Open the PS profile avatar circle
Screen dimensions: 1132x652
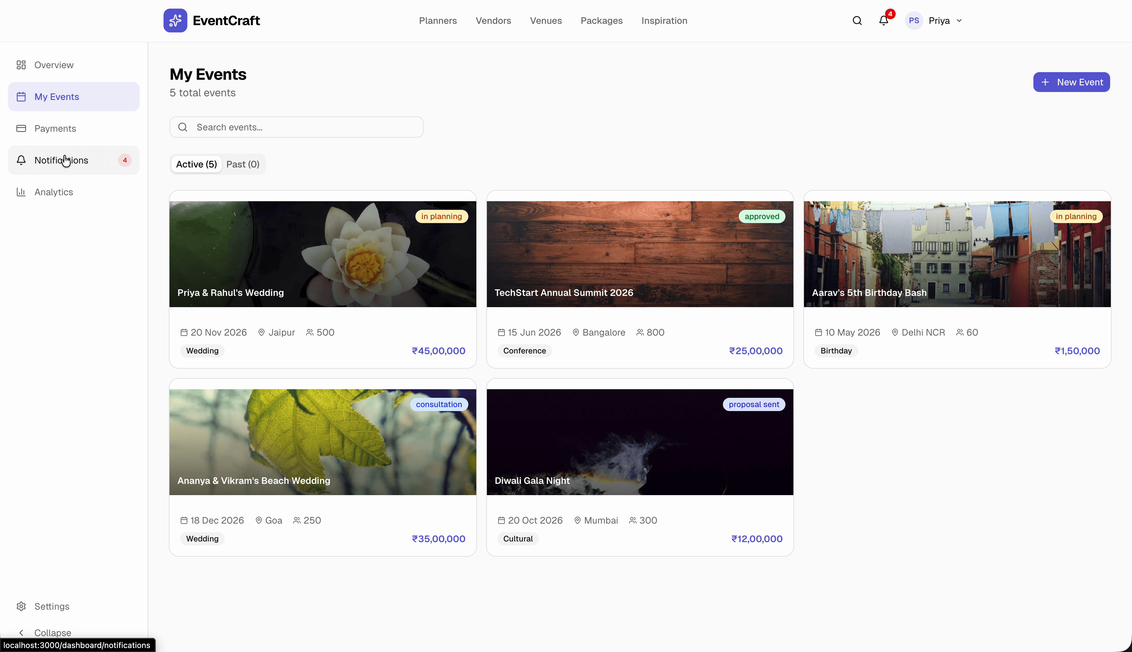click(914, 20)
